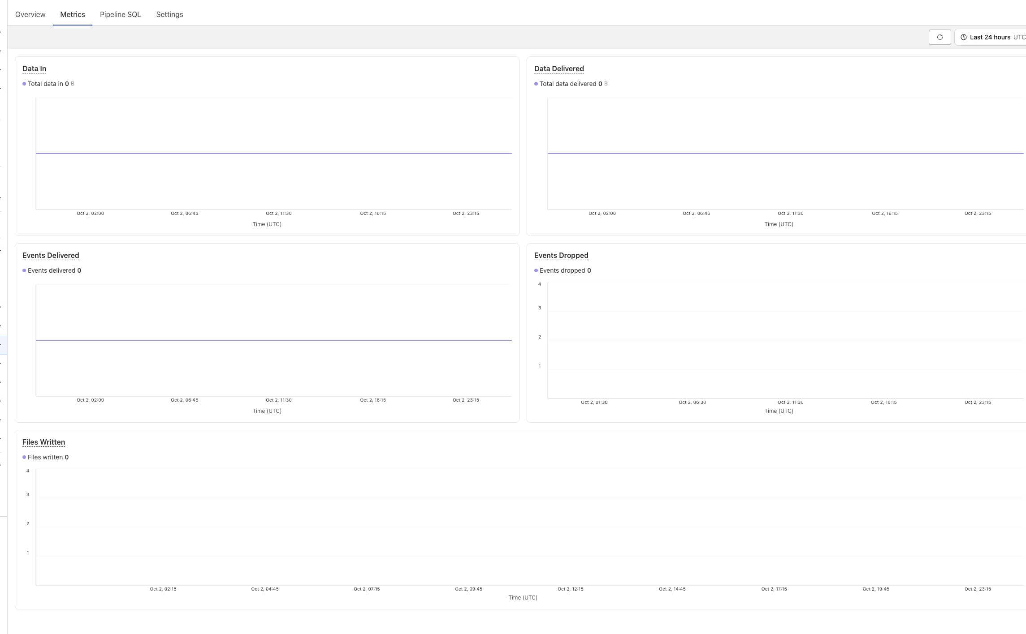
Task: Open the Pipeline SQL tab
Action: [x=120, y=14]
